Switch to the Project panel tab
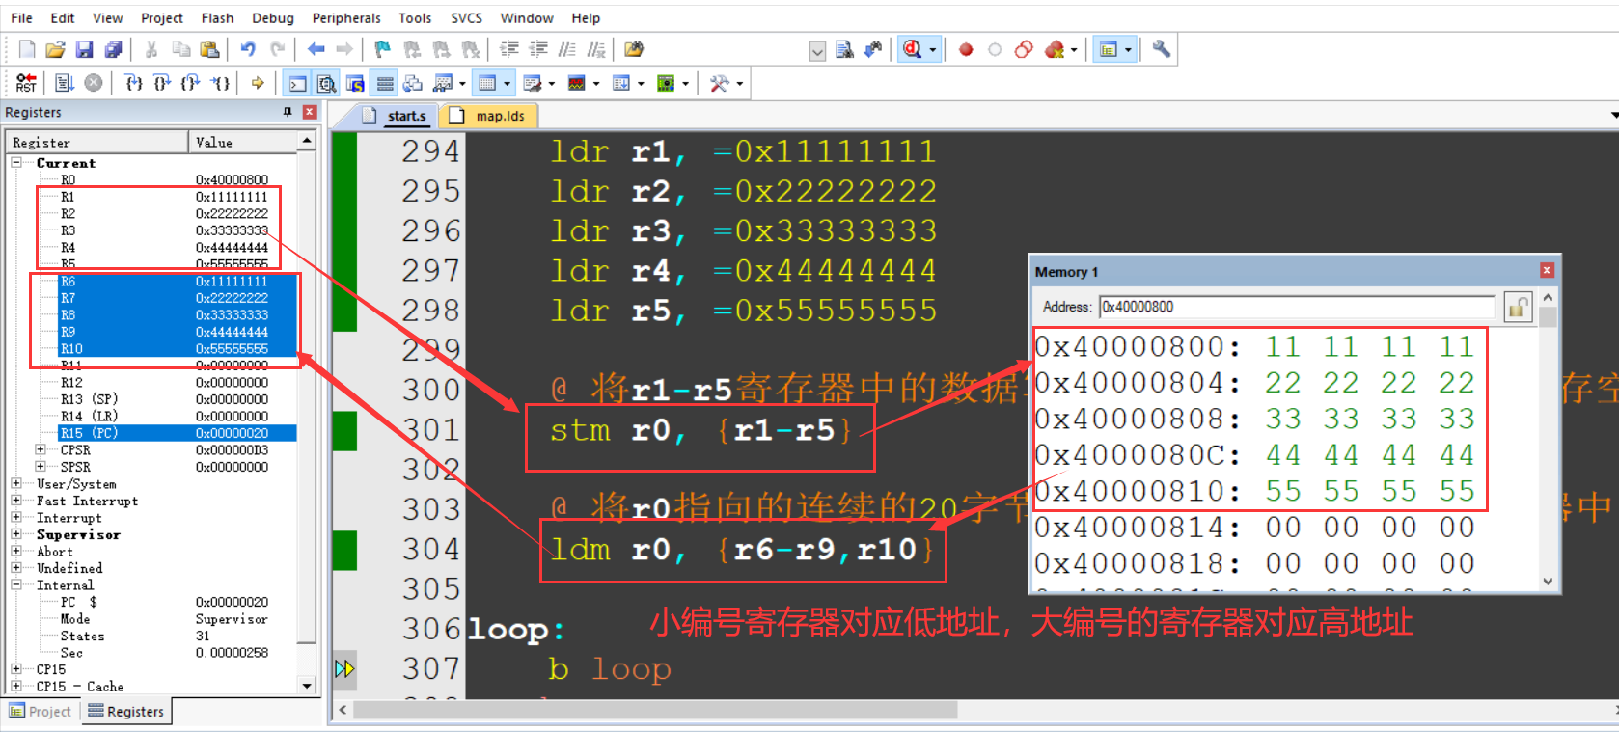 (x=41, y=712)
